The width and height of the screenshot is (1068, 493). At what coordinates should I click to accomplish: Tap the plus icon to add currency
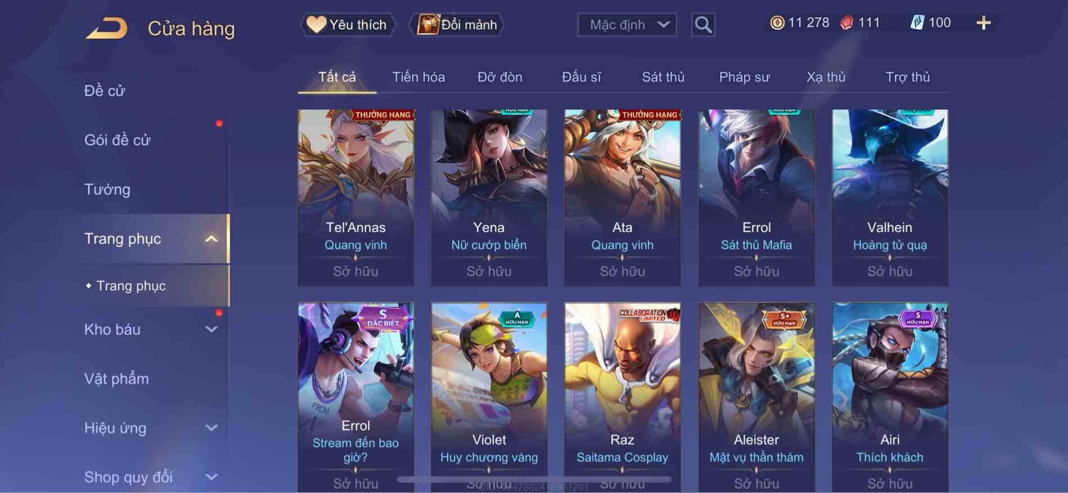(983, 23)
